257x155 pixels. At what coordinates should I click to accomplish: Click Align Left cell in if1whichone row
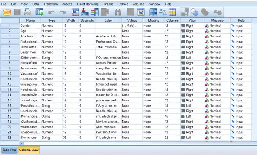tap(192, 138)
